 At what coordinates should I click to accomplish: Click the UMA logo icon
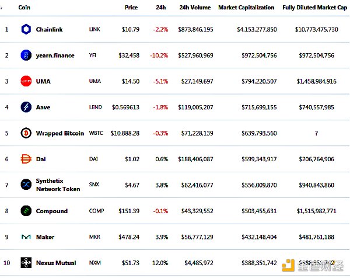(26, 81)
